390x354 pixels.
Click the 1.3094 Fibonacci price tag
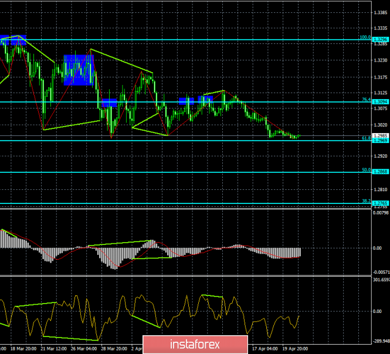click(x=380, y=102)
